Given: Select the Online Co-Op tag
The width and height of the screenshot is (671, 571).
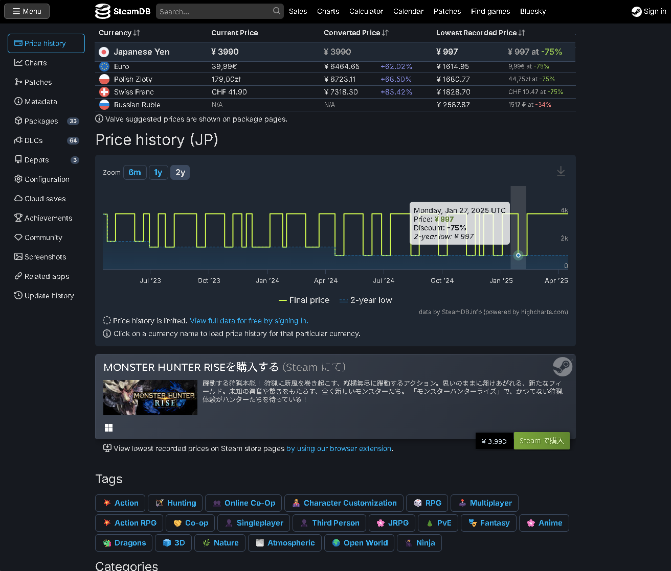Looking at the screenshot, I should point(243,503).
